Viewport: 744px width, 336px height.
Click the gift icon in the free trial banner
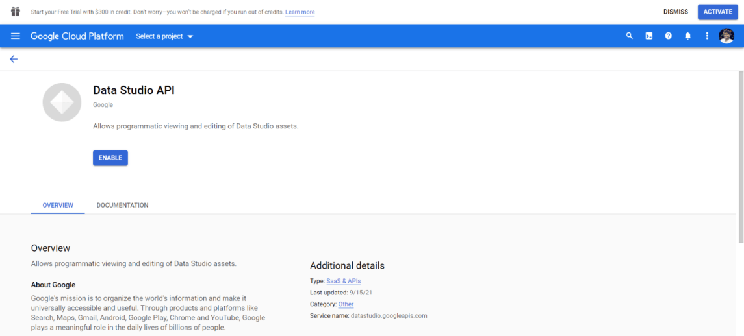(x=16, y=12)
